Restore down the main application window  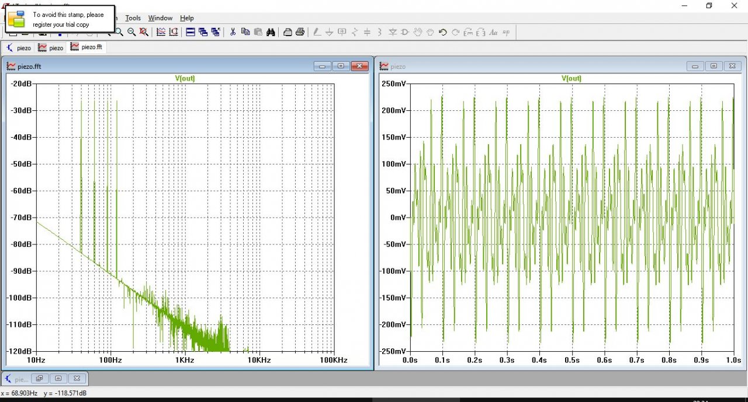[709, 6]
